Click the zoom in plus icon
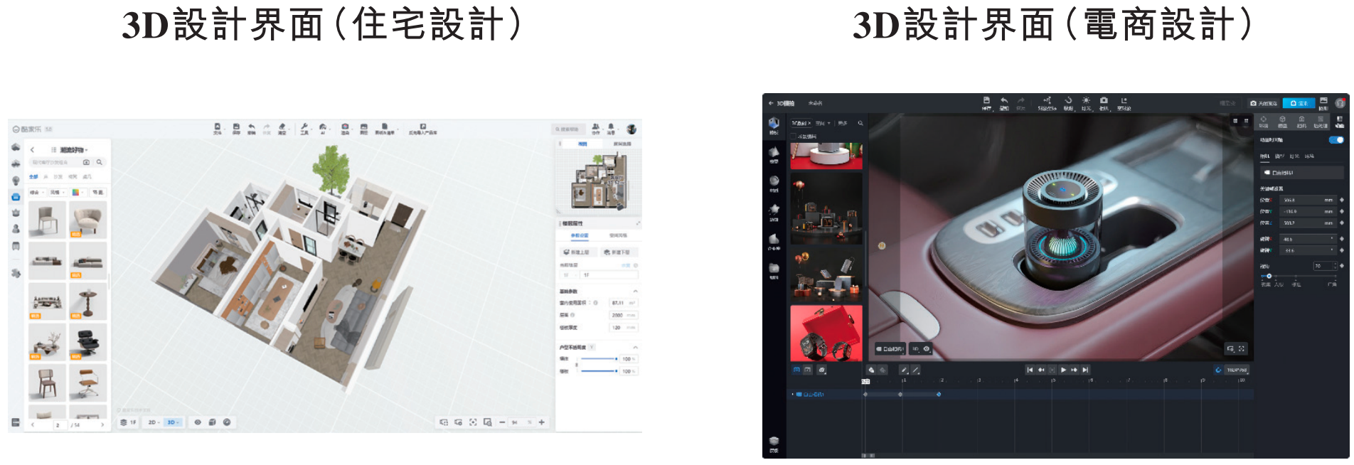1354x465 pixels. [542, 422]
